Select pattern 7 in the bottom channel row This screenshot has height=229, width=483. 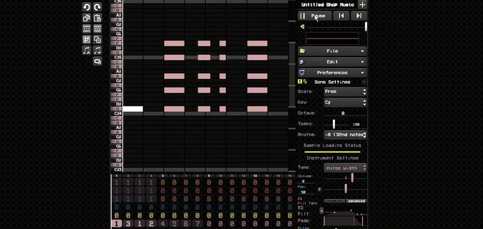point(197,224)
